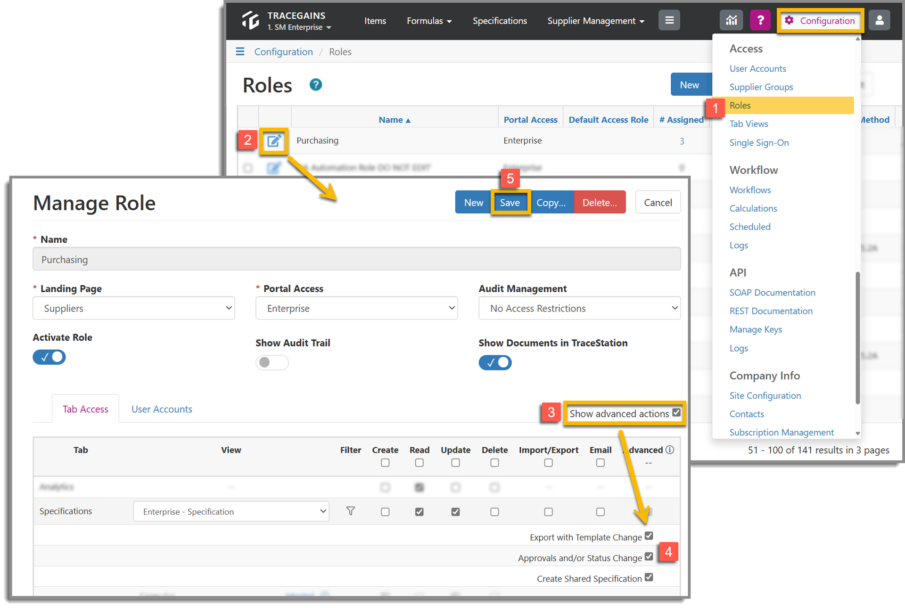Open Workflows link
The width and height of the screenshot is (905, 608).
coord(750,190)
